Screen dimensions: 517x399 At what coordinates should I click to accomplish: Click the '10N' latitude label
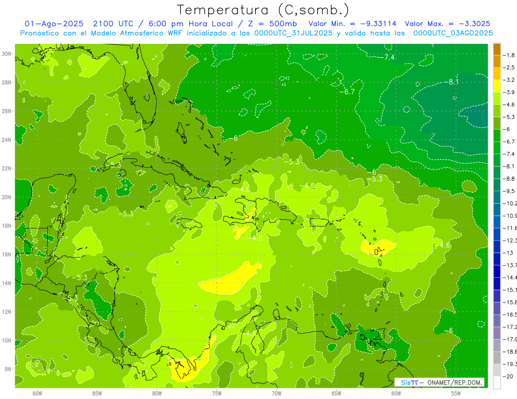(x=7, y=340)
